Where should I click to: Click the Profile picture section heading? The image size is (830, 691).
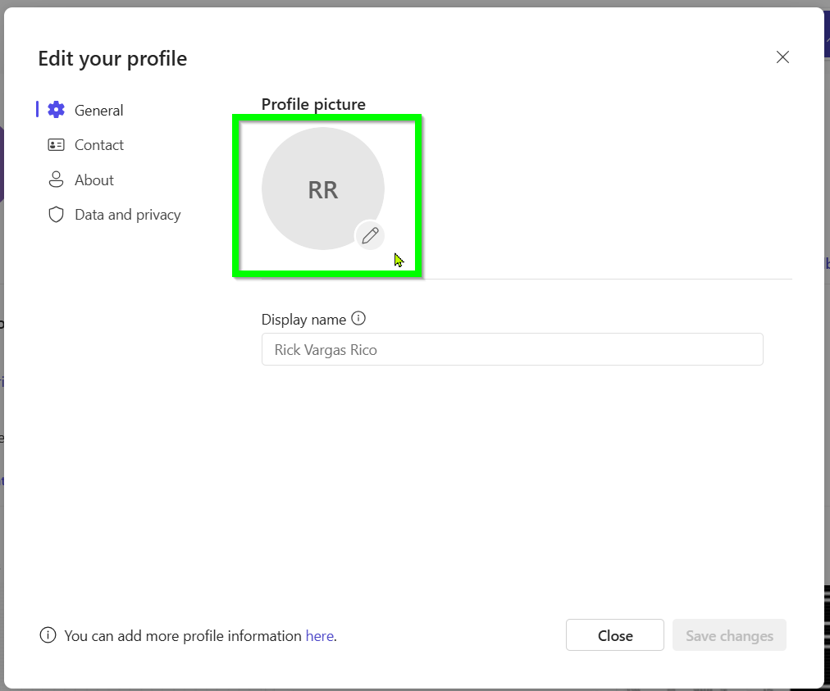(x=313, y=104)
